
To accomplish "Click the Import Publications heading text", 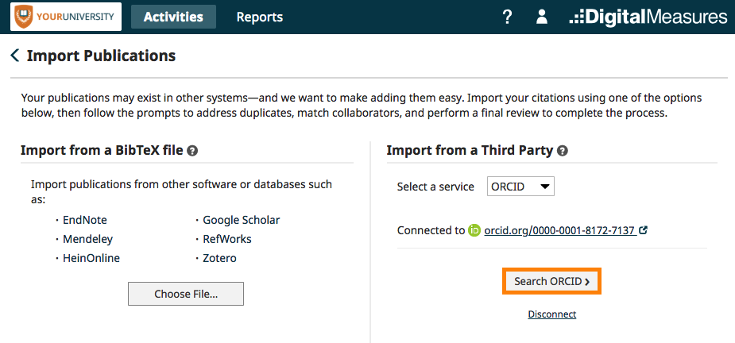I will tap(101, 56).
